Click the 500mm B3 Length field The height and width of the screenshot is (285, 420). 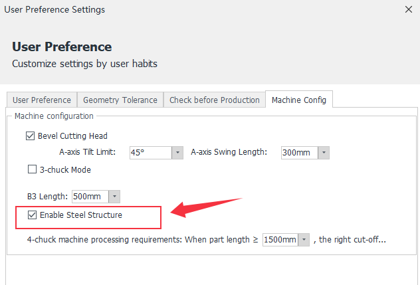pyautogui.click(x=90, y=197)
